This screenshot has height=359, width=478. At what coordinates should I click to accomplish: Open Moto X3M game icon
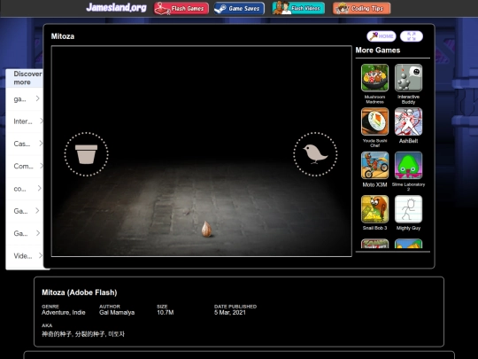point(374,165)
